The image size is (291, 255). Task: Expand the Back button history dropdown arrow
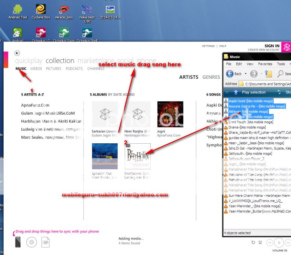click(x=245, y=74)
